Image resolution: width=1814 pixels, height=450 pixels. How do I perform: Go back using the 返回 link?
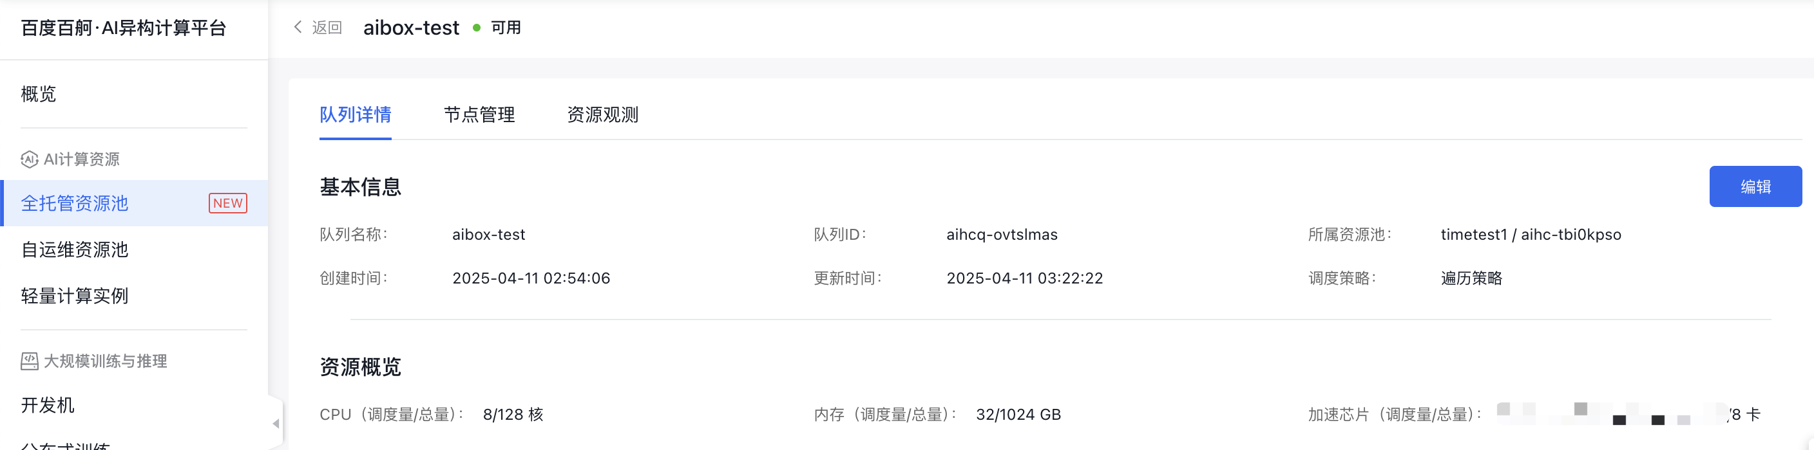click(327, 28)
